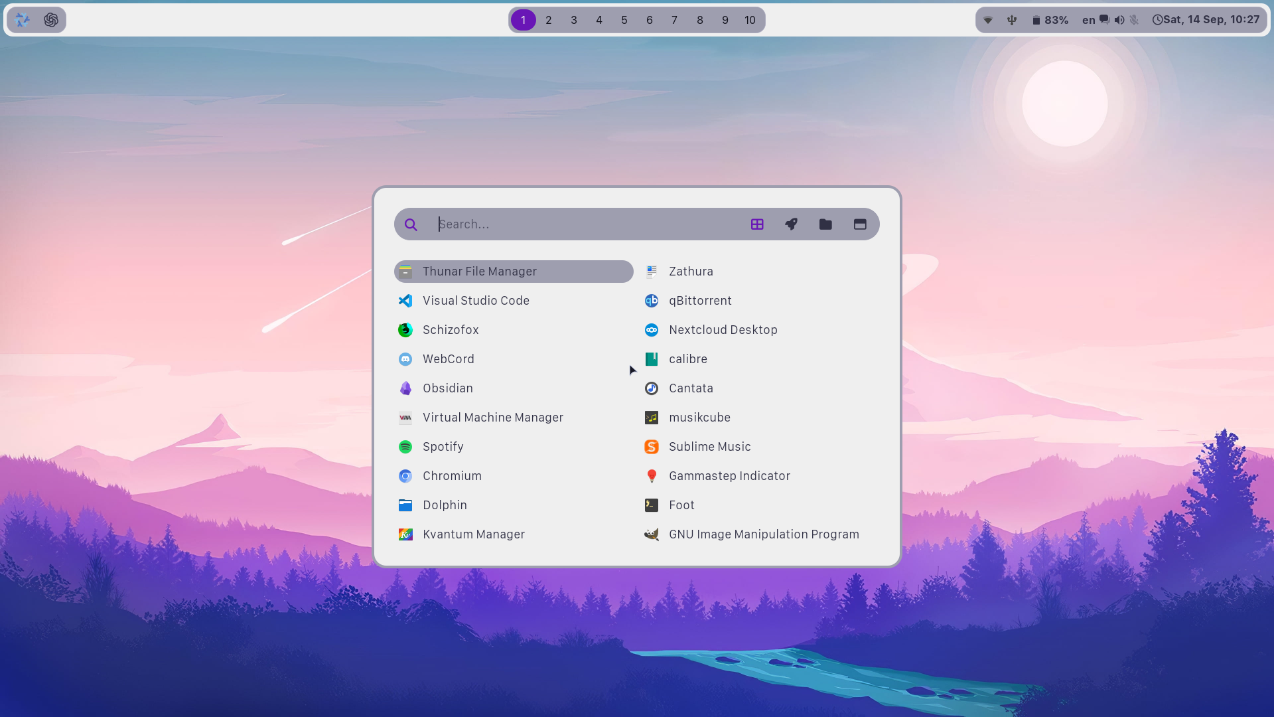This screenshot has width=1274, height=717.
Task: Click the USB device tray icon
Action: pyautogui.click(x=1012, y=20)
